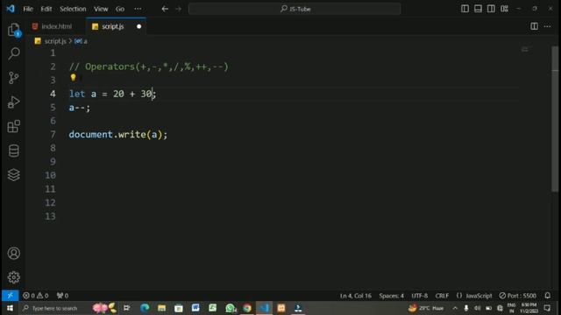The image size is (561, 315).
Task: Open Task View on taskbar
Action: 126,308
